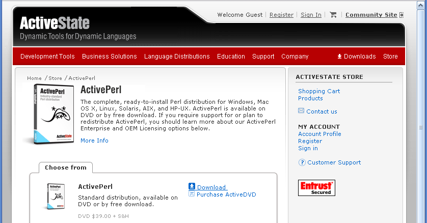The height and width of the screenshot is (223, 427).
Task: Select the Choose from tab
Action: pyautogui.click(x=66, y=168)
